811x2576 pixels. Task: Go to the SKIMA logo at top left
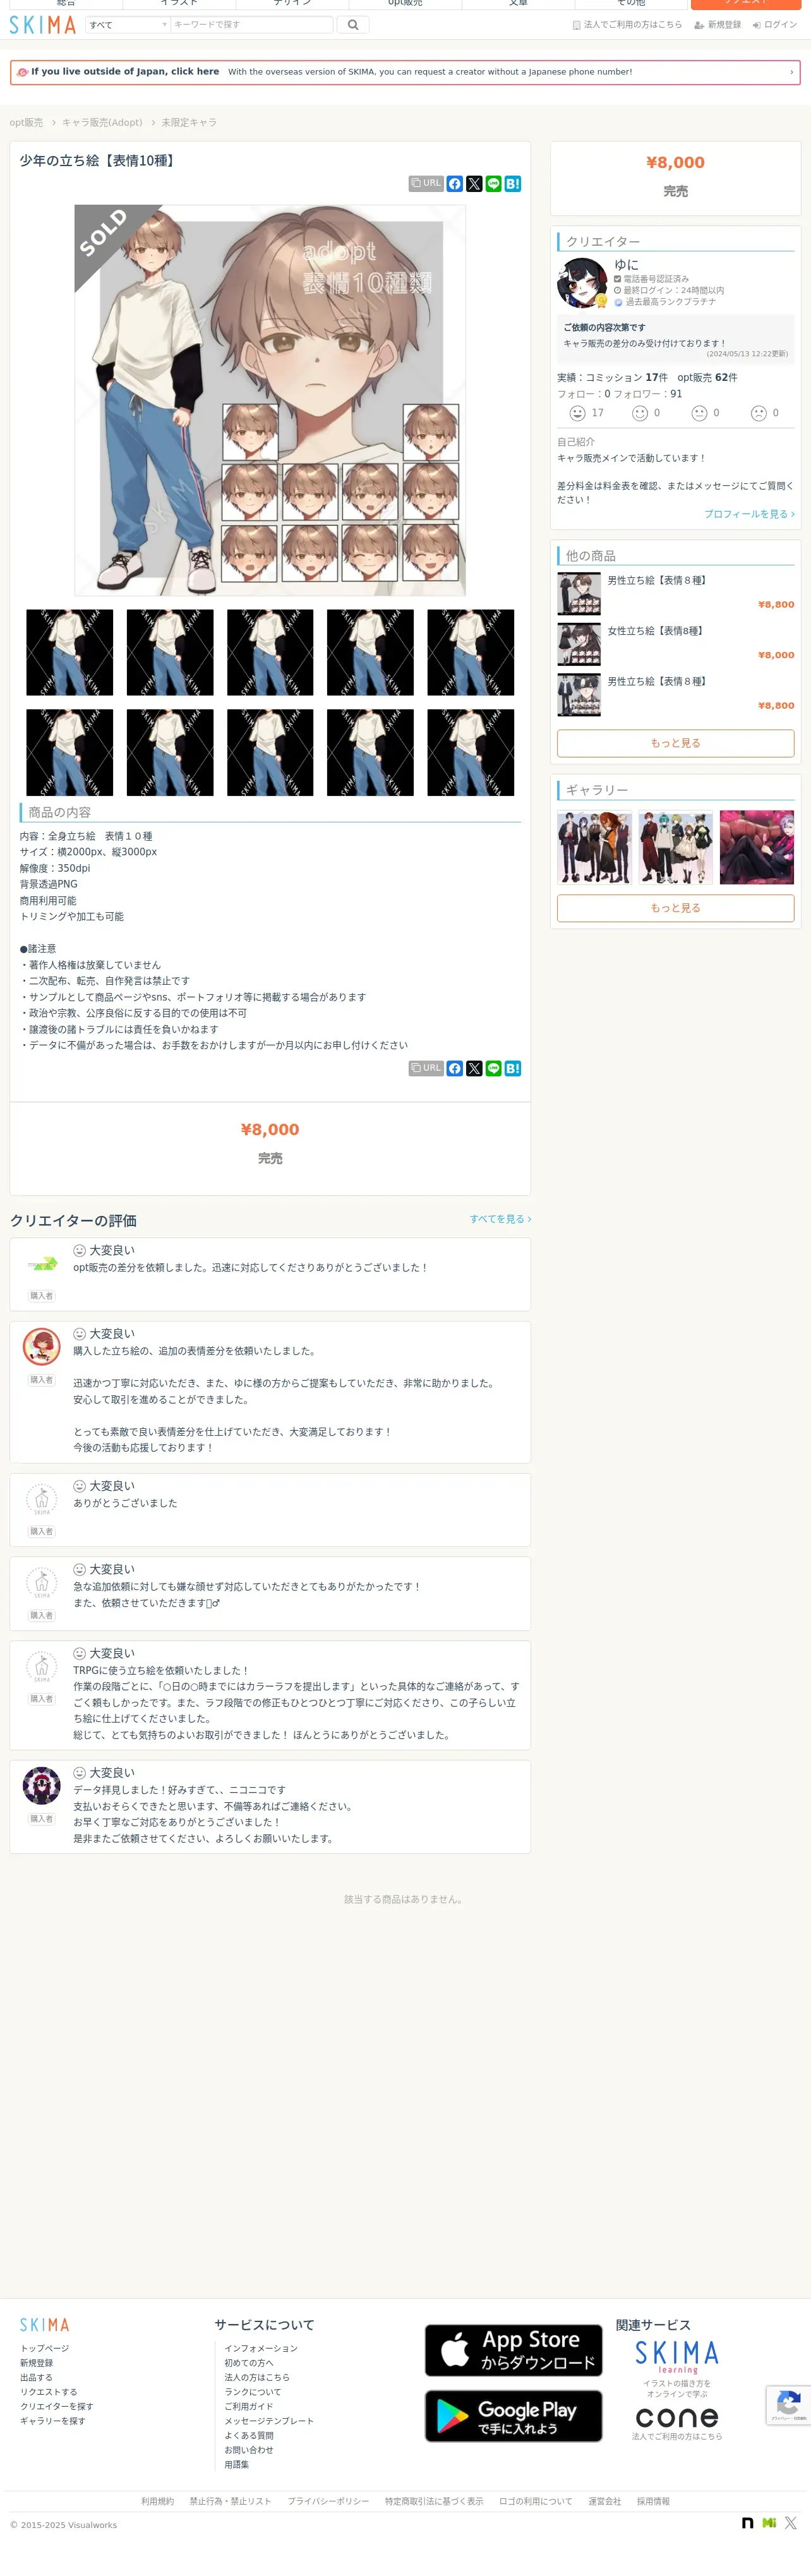[x=43, y=25]
